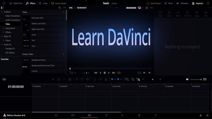Mute audio with speaker icon
Image resolution: width=212 pixels, height=119 pixels.
[x=187, y=79]
